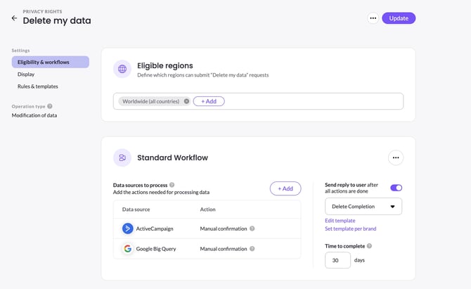Image resolution: width=471 pixels, height=289 pixels.
Task: Open the Eligibility & workflows settings tab
Action: pos(50,62)
